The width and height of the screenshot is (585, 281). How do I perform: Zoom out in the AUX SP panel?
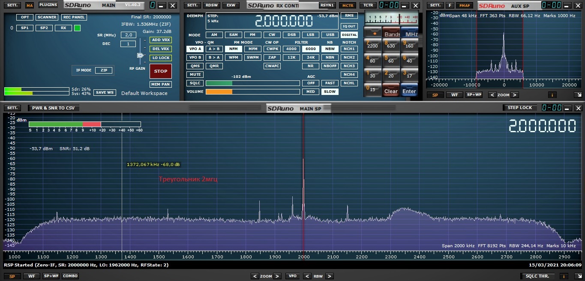492,95
